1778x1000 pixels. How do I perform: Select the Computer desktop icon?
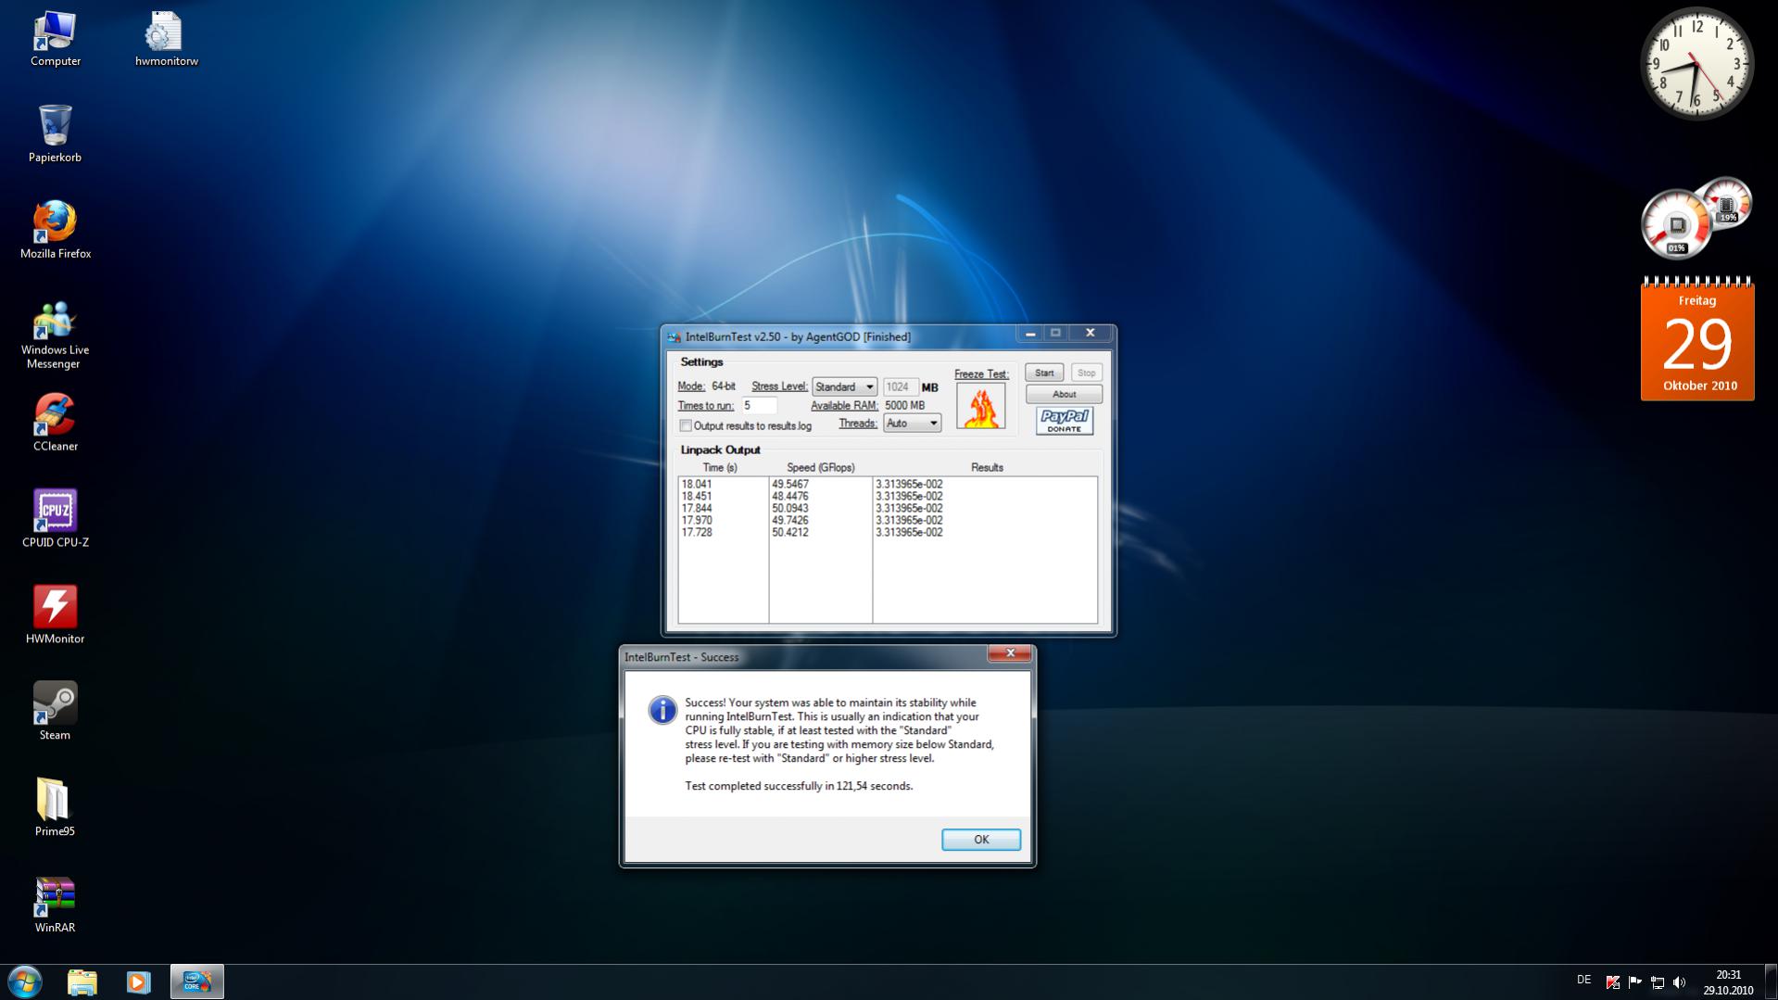click(56, 39)
